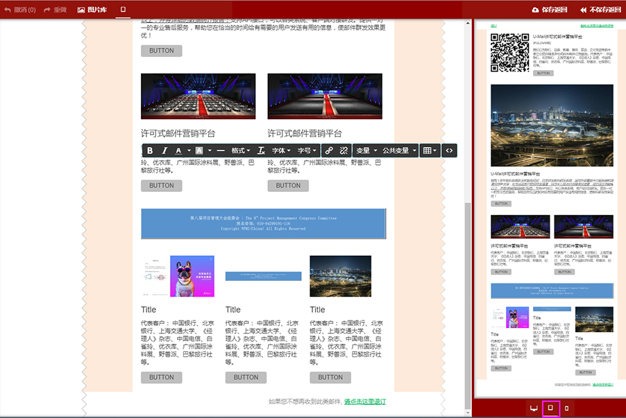Open the 字体 font family dropdown
The image size is (626, 418).
281,150
